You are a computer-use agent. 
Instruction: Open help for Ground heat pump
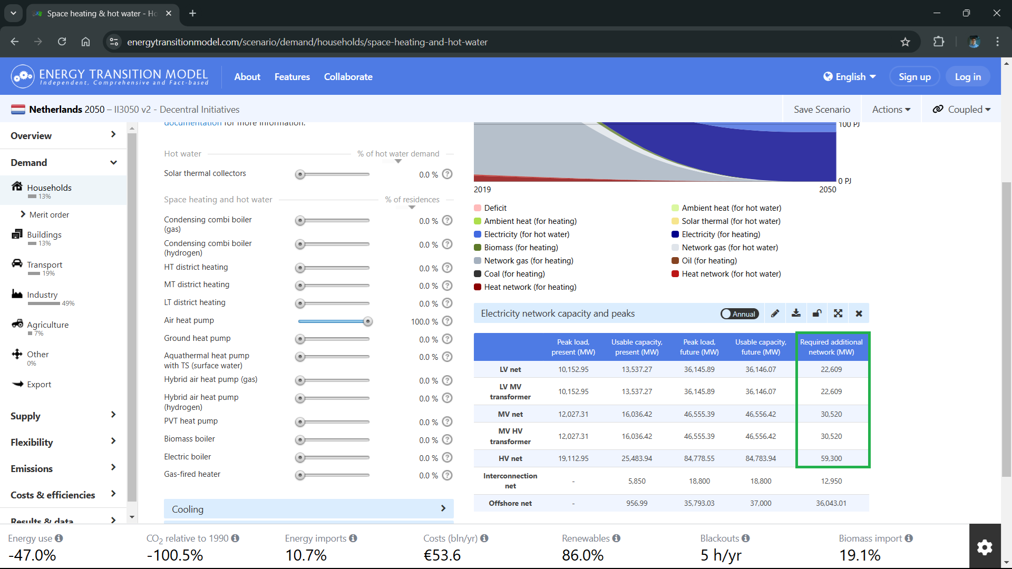click(447, 339)
